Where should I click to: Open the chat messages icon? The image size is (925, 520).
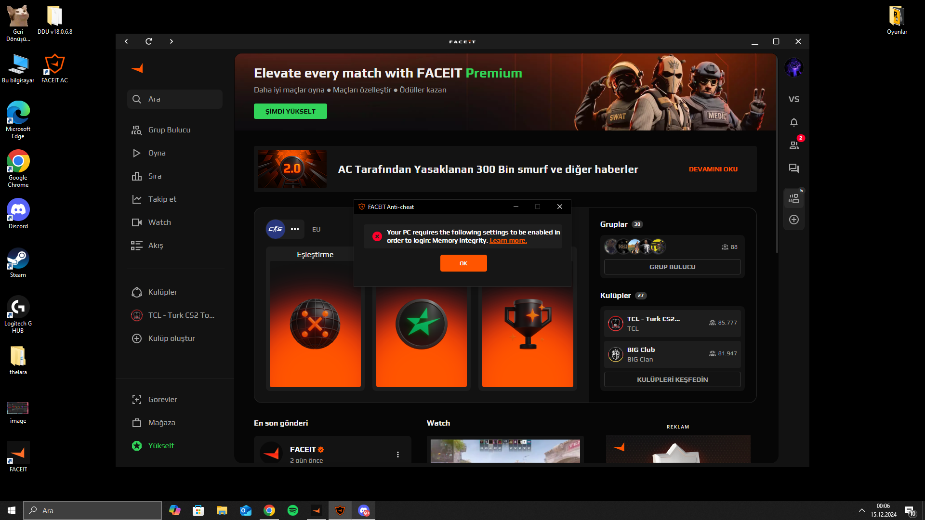(794, 169)
